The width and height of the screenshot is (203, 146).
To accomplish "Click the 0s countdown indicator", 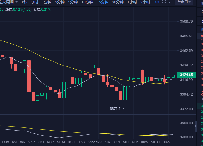I will (x=157, y=2).
